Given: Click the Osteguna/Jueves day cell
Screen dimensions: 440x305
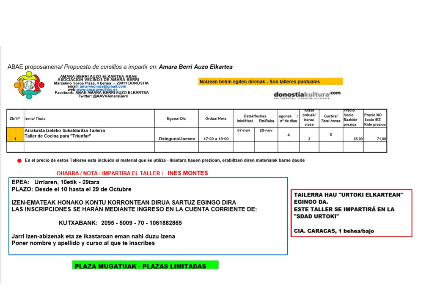Looking at the screenshot, I should [176, 139].
